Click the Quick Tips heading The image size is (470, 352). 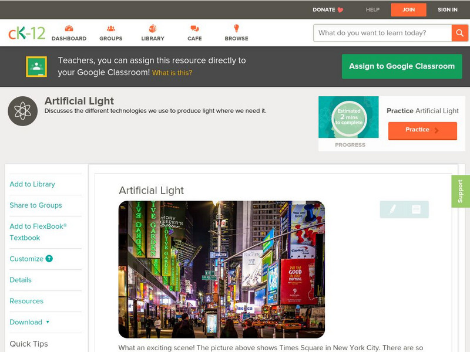tap(29, 344)
